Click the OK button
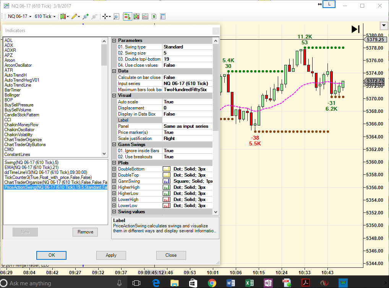 (51, 255)
